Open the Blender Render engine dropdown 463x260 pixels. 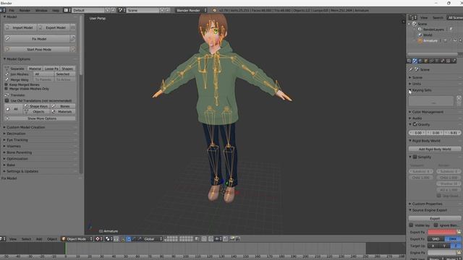pyautogui.click(x=191, y=10)
